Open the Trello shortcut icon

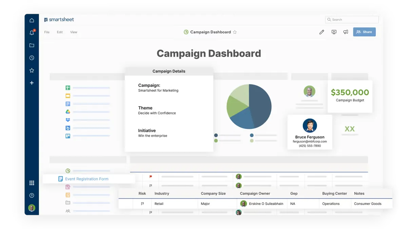point(67,136)
